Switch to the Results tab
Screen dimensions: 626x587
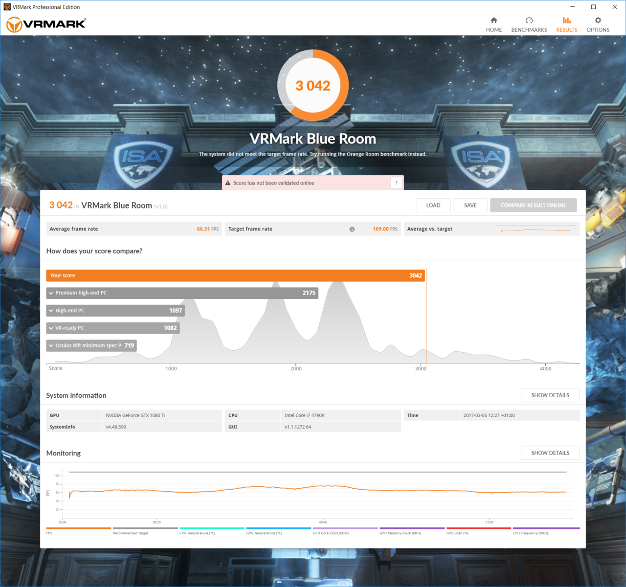point(567,24)
